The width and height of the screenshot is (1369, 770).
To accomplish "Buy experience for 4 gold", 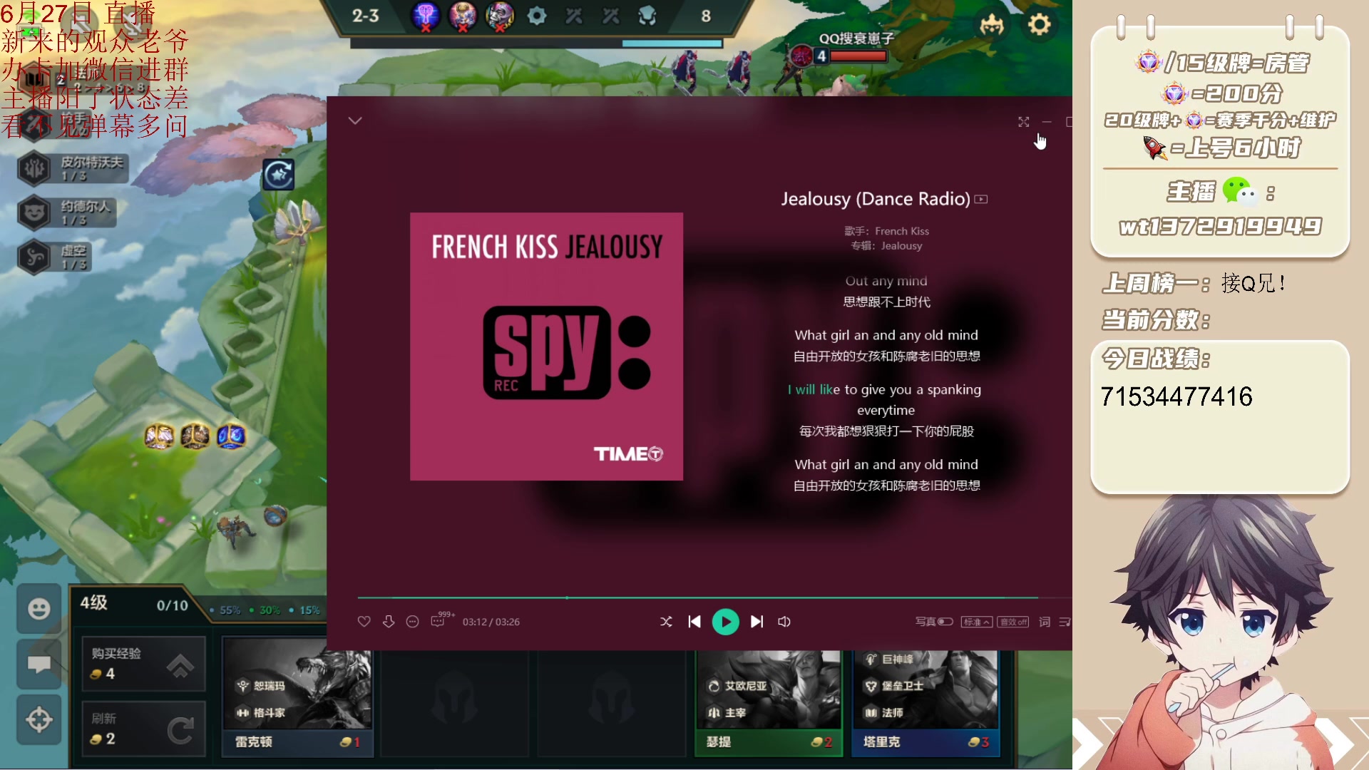I will (x=143, y=664).
